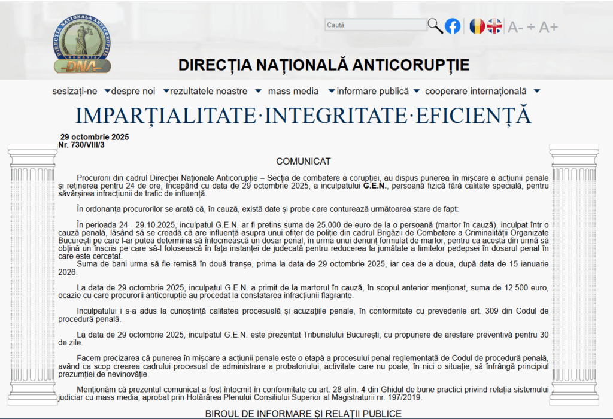Switch to Romanian language flag
Image resolution: width=613 pixels, height=419 pixels.
click(477, 26)
